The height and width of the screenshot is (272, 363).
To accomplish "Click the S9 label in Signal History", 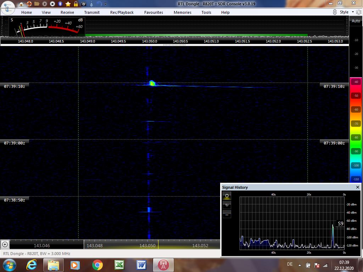I will 340,223.
